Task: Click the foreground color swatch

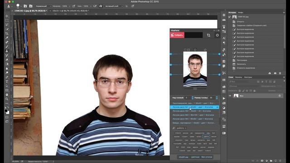Action: pos(6,110)
